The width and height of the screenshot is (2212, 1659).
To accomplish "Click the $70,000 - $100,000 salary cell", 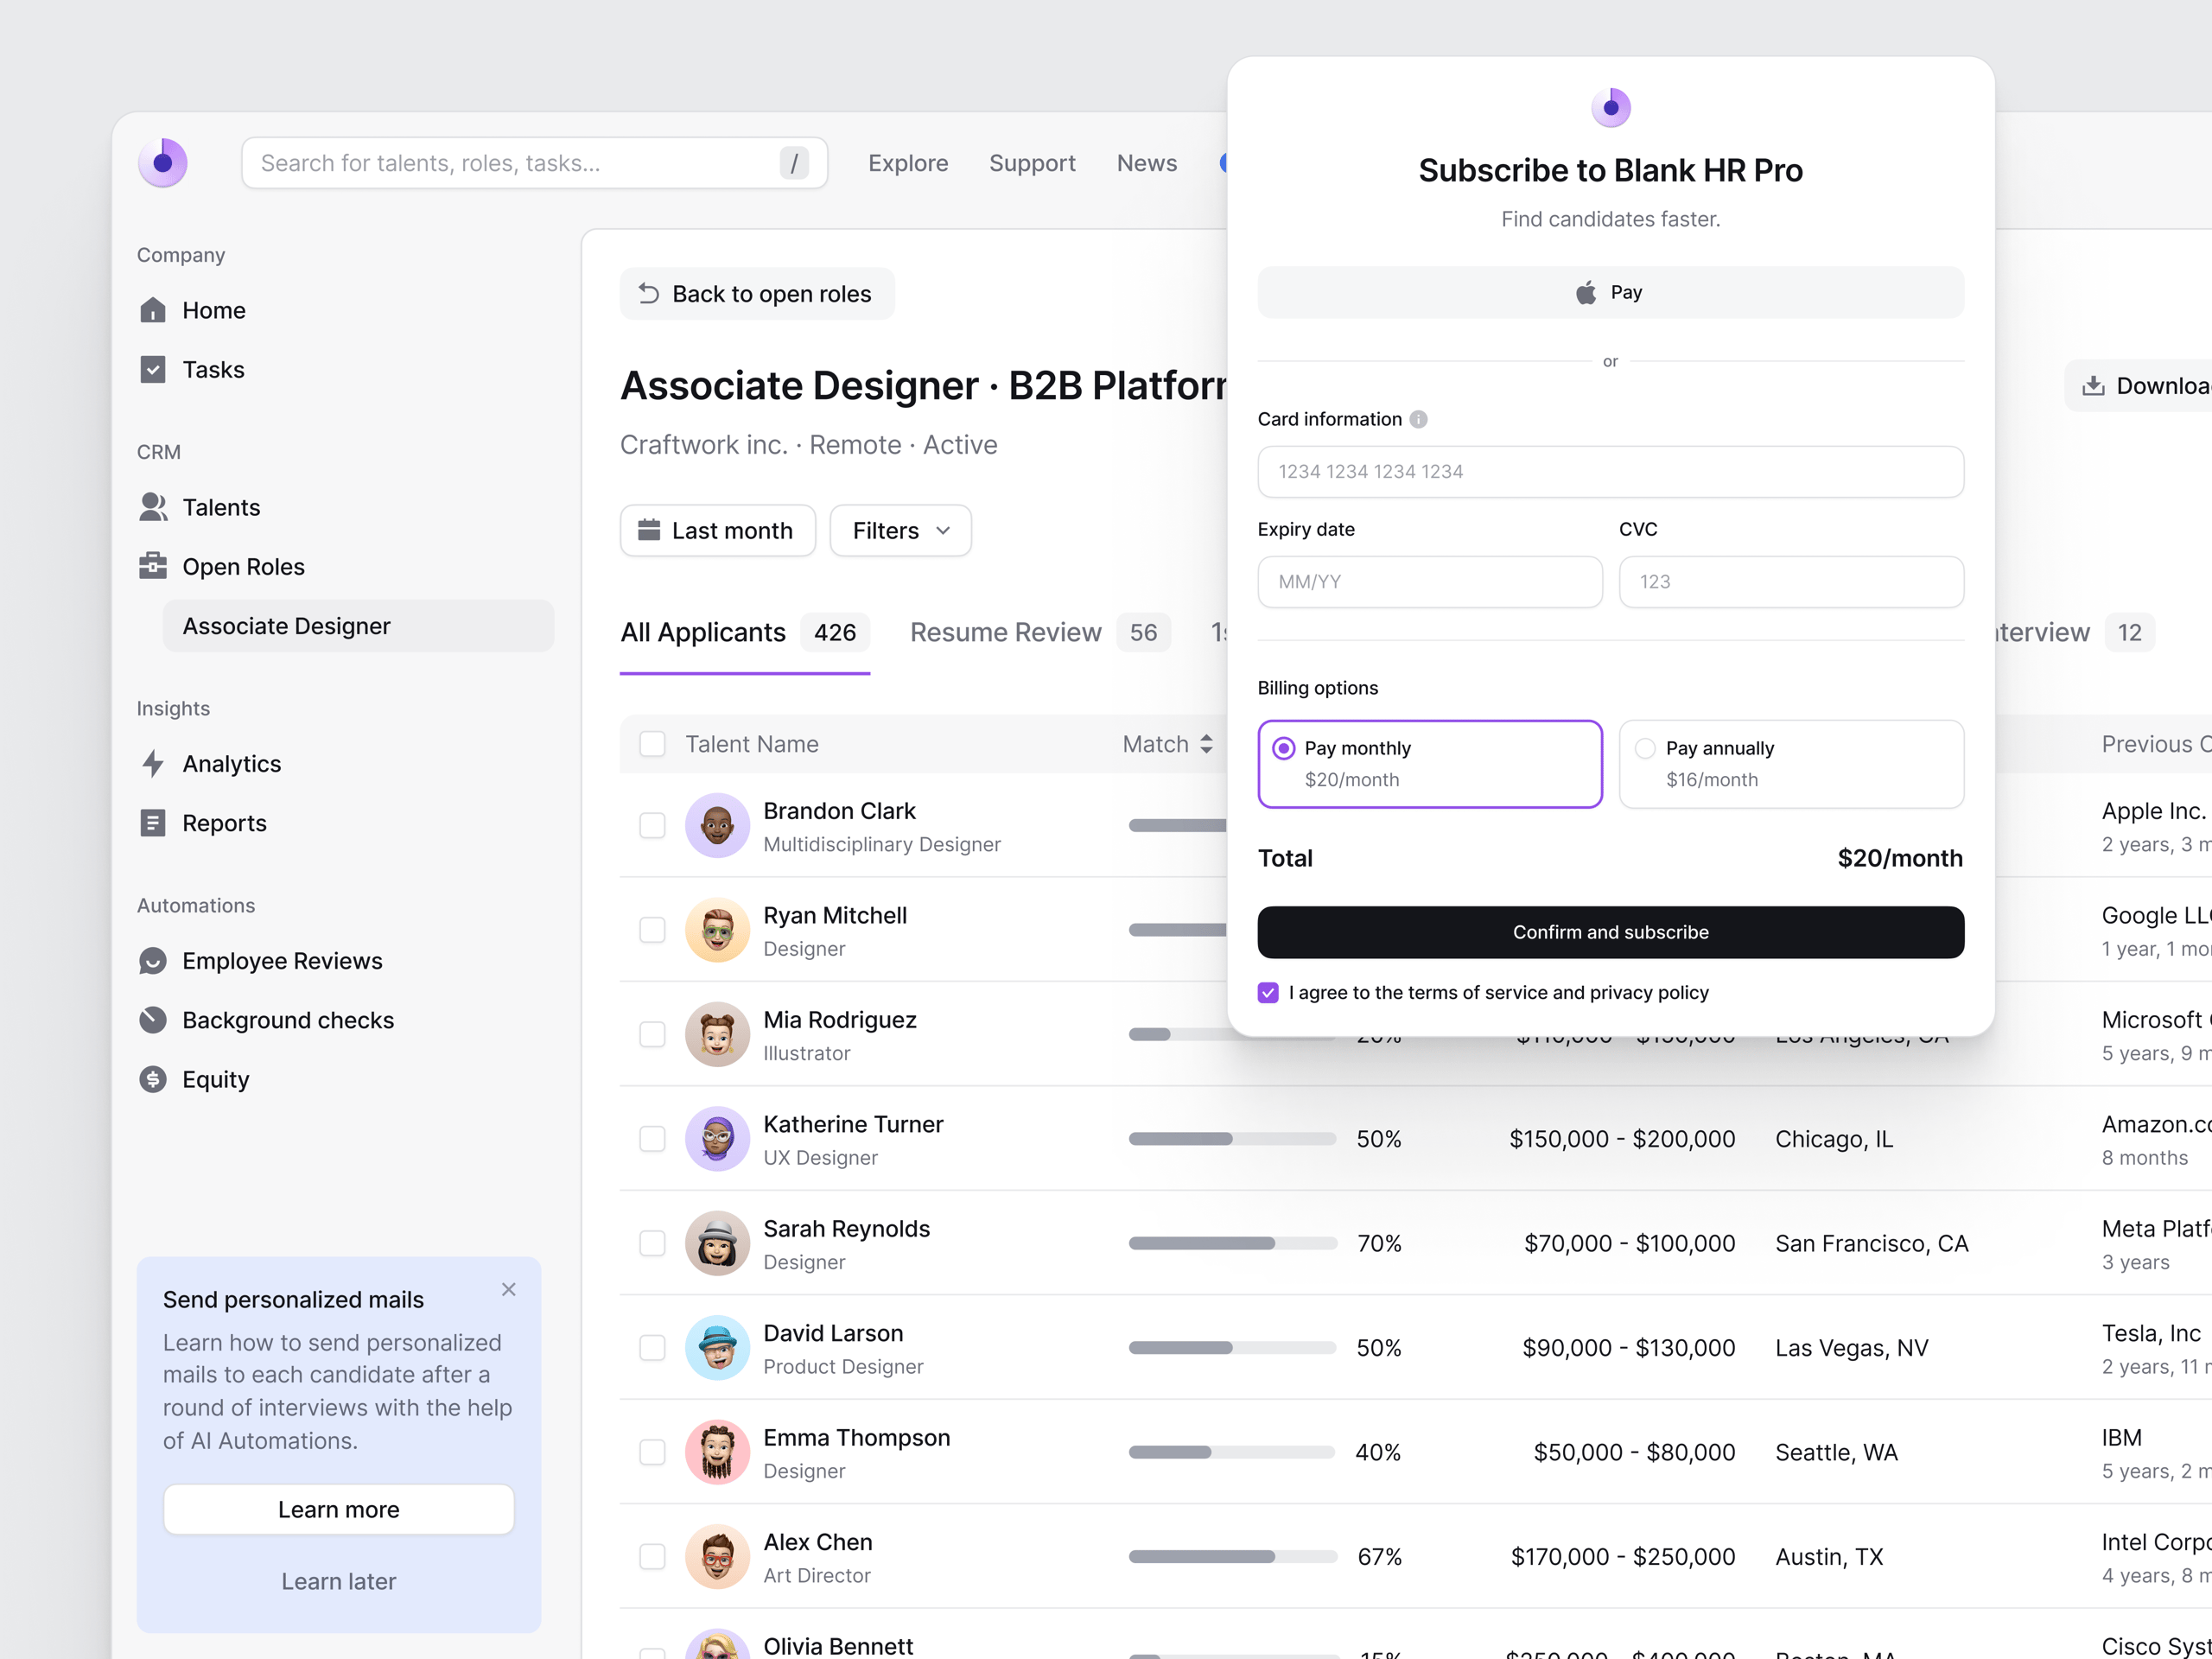I will pyautogui.click(x=1629, y=1243).
